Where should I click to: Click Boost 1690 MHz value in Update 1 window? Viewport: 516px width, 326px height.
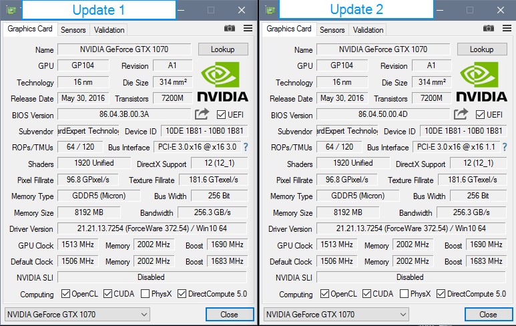pyautogui.click(x=228, y=244)
